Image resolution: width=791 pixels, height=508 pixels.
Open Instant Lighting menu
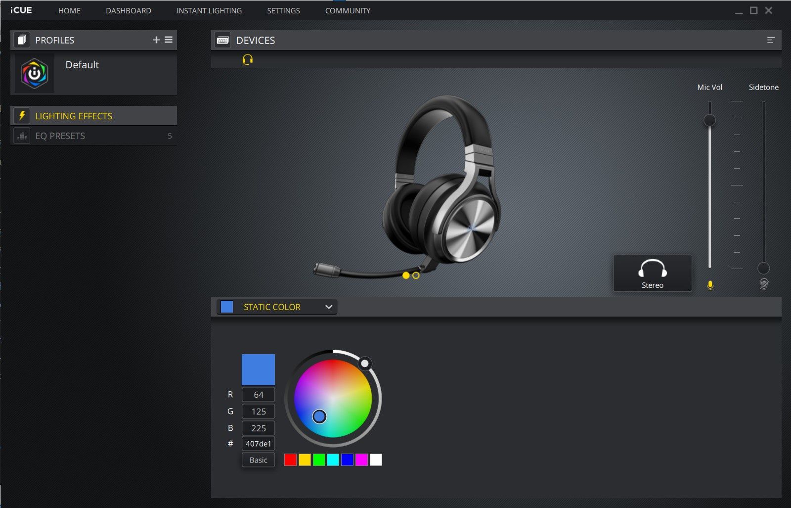[209, 10]
